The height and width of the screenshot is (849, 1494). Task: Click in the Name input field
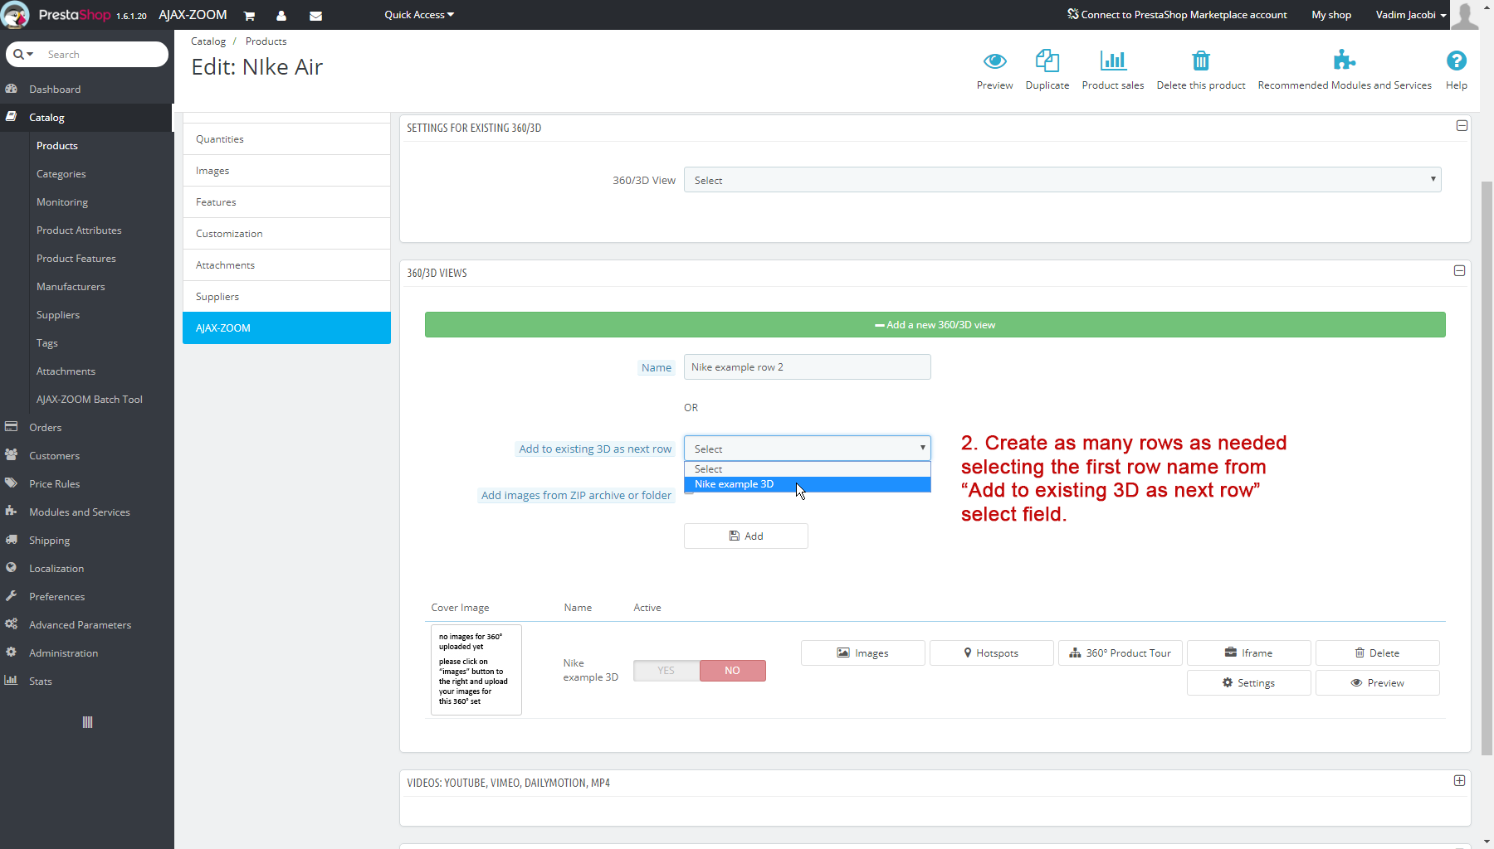[807, 367]
